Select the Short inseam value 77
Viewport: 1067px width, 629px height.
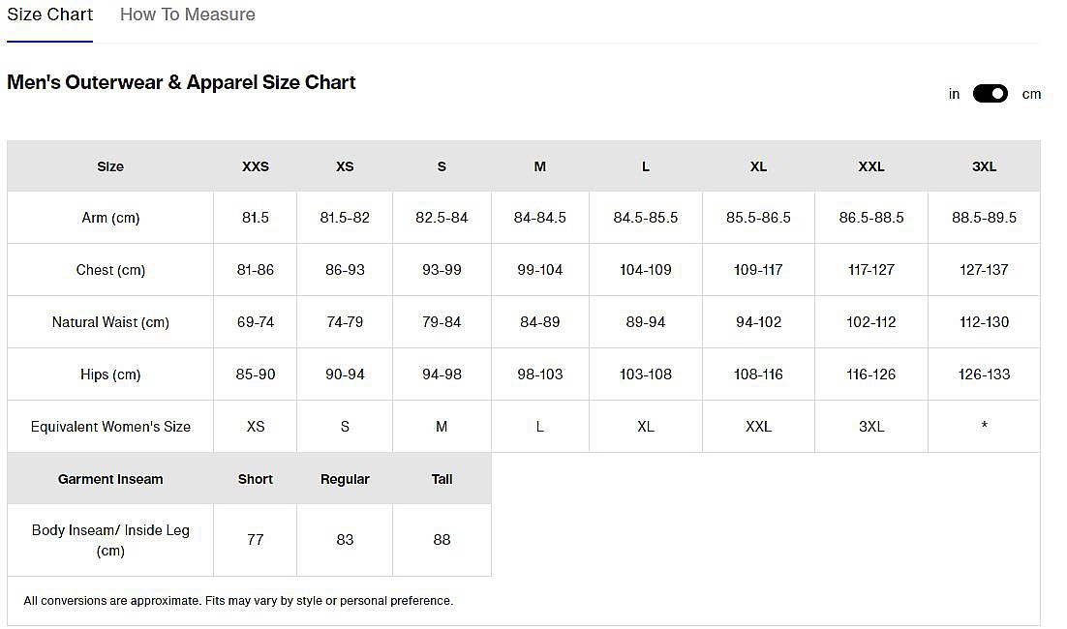(x=256, y=540)
